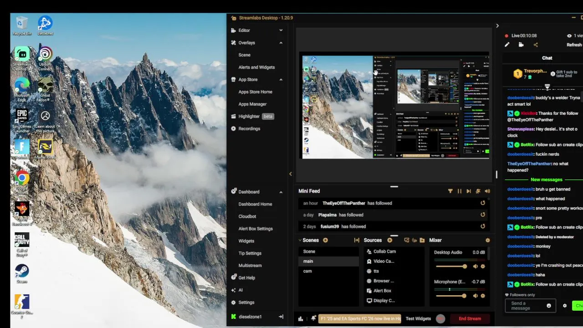Open scene transitions icon beside Scenes

357,240
